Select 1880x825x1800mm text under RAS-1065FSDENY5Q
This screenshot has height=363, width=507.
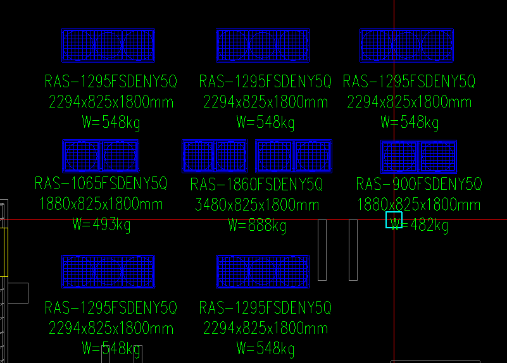click(101, 204)
